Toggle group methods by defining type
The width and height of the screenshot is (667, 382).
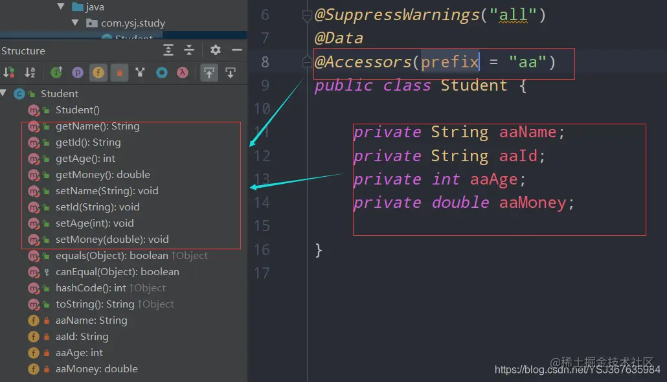pos(140,73)
